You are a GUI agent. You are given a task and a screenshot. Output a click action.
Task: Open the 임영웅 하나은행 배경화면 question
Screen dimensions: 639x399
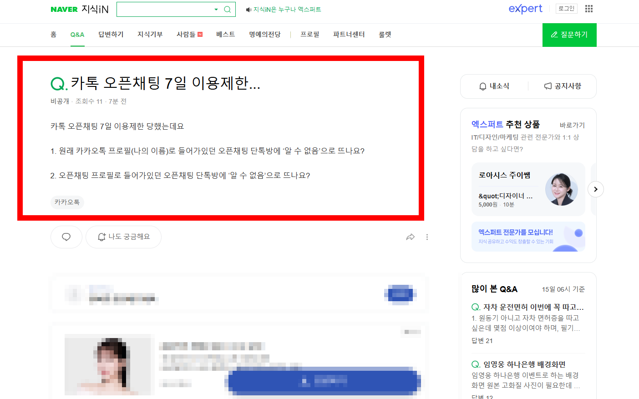524,364
